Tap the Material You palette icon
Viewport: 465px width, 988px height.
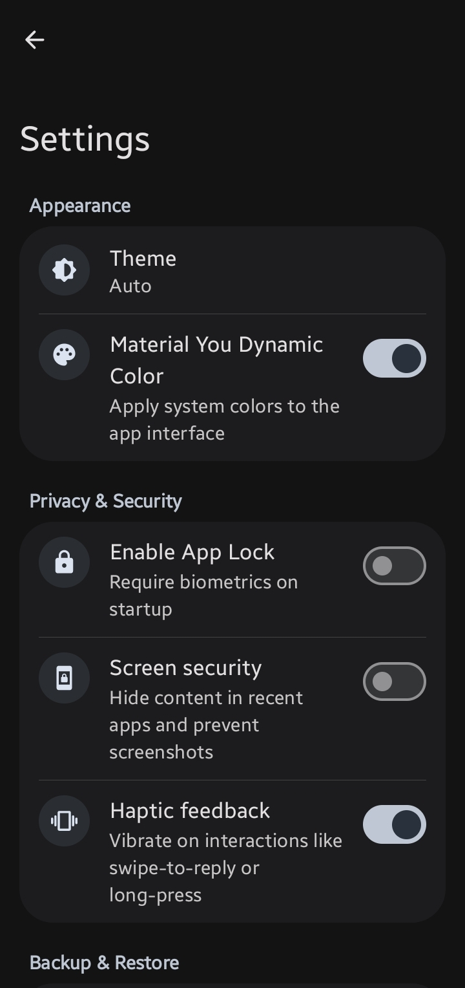pos(64,355)
